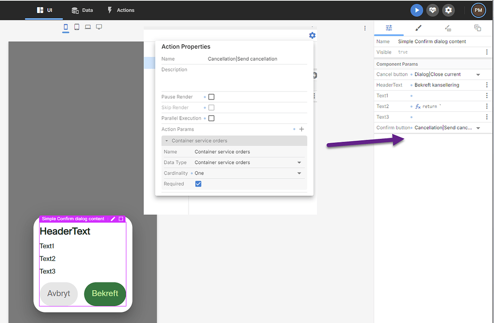The image size is (494, 323).
Task: Switch to tablet device preview
Action: (77, 27)
